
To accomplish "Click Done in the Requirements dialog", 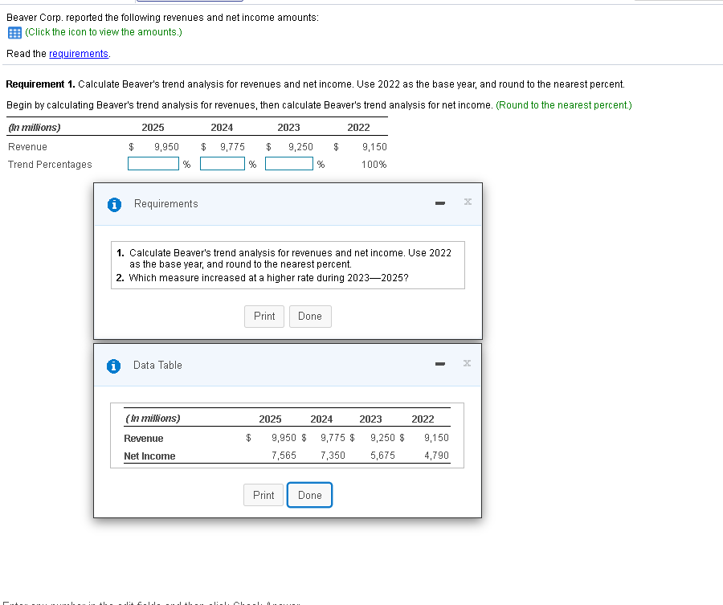I will point(310,317).
